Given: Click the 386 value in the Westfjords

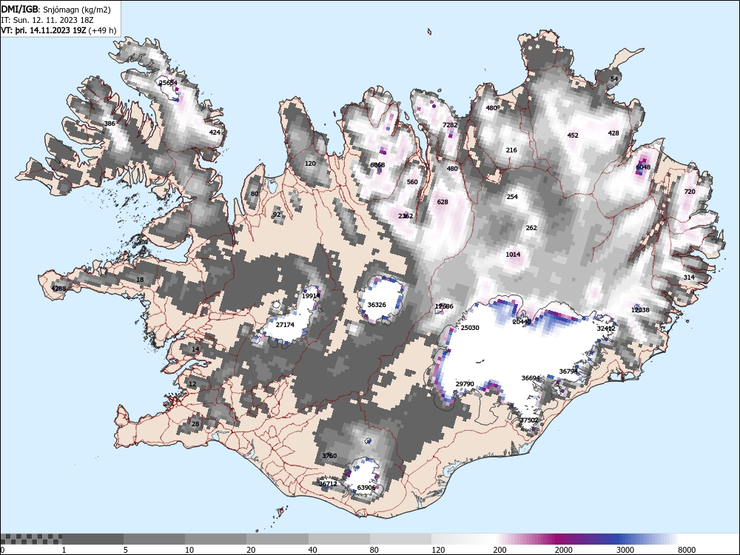Looking at the screenshot, I should 110,124.
